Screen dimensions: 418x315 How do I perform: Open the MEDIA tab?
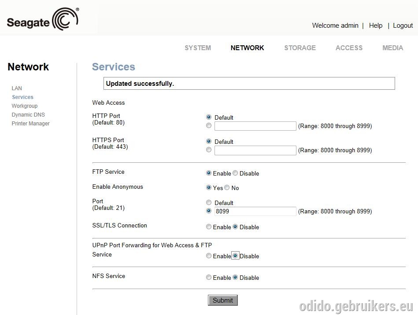pos(393,48)
